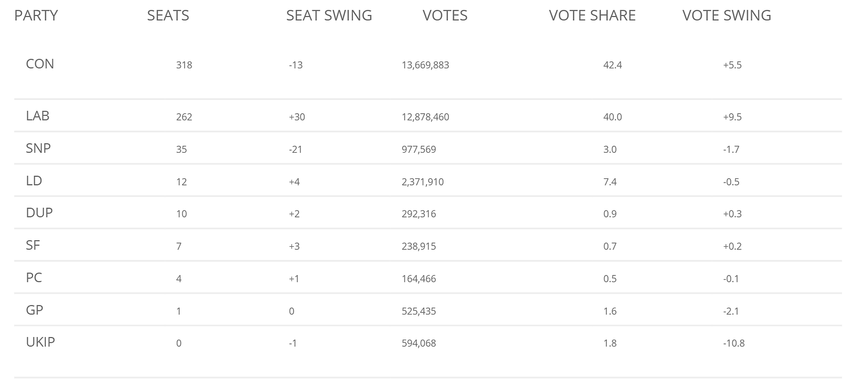This screenshot has height=392, width=854.
Task: Click the UKIP vote swing value -10.8
Action: click(733, 343)
